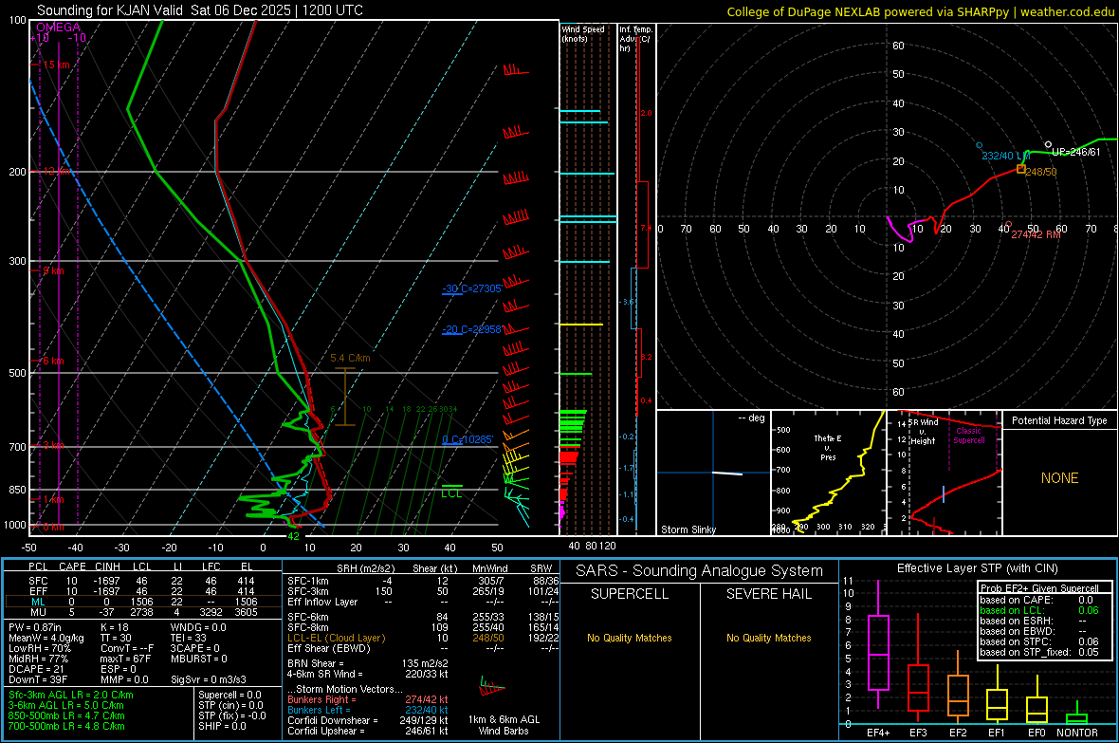
Task: Click the Inf. Temp. Adv. header
Action: pos(635,39)
